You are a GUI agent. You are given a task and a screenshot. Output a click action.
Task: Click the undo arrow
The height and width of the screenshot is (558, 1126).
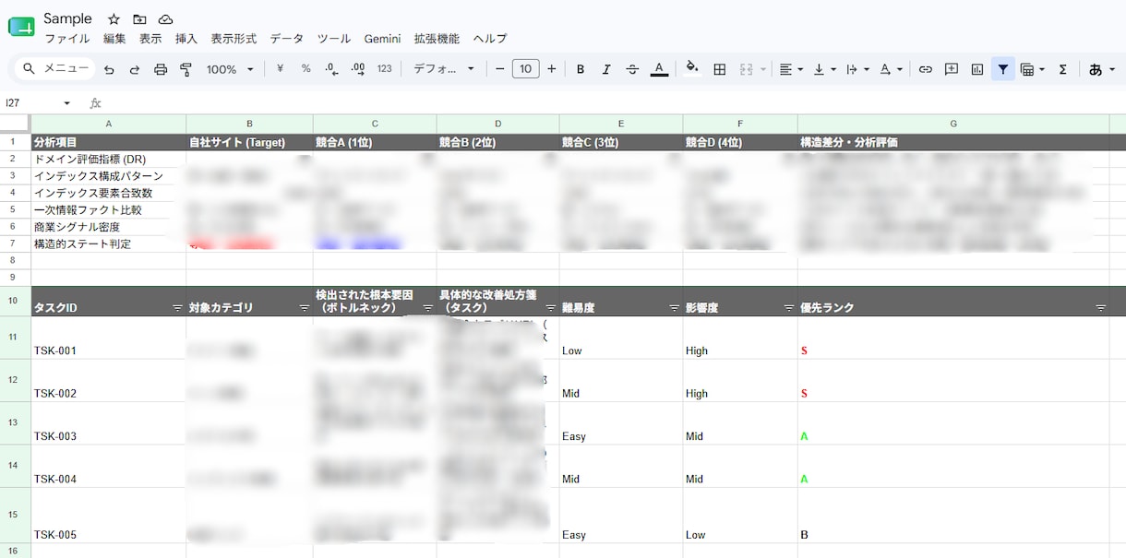point(109,69)
